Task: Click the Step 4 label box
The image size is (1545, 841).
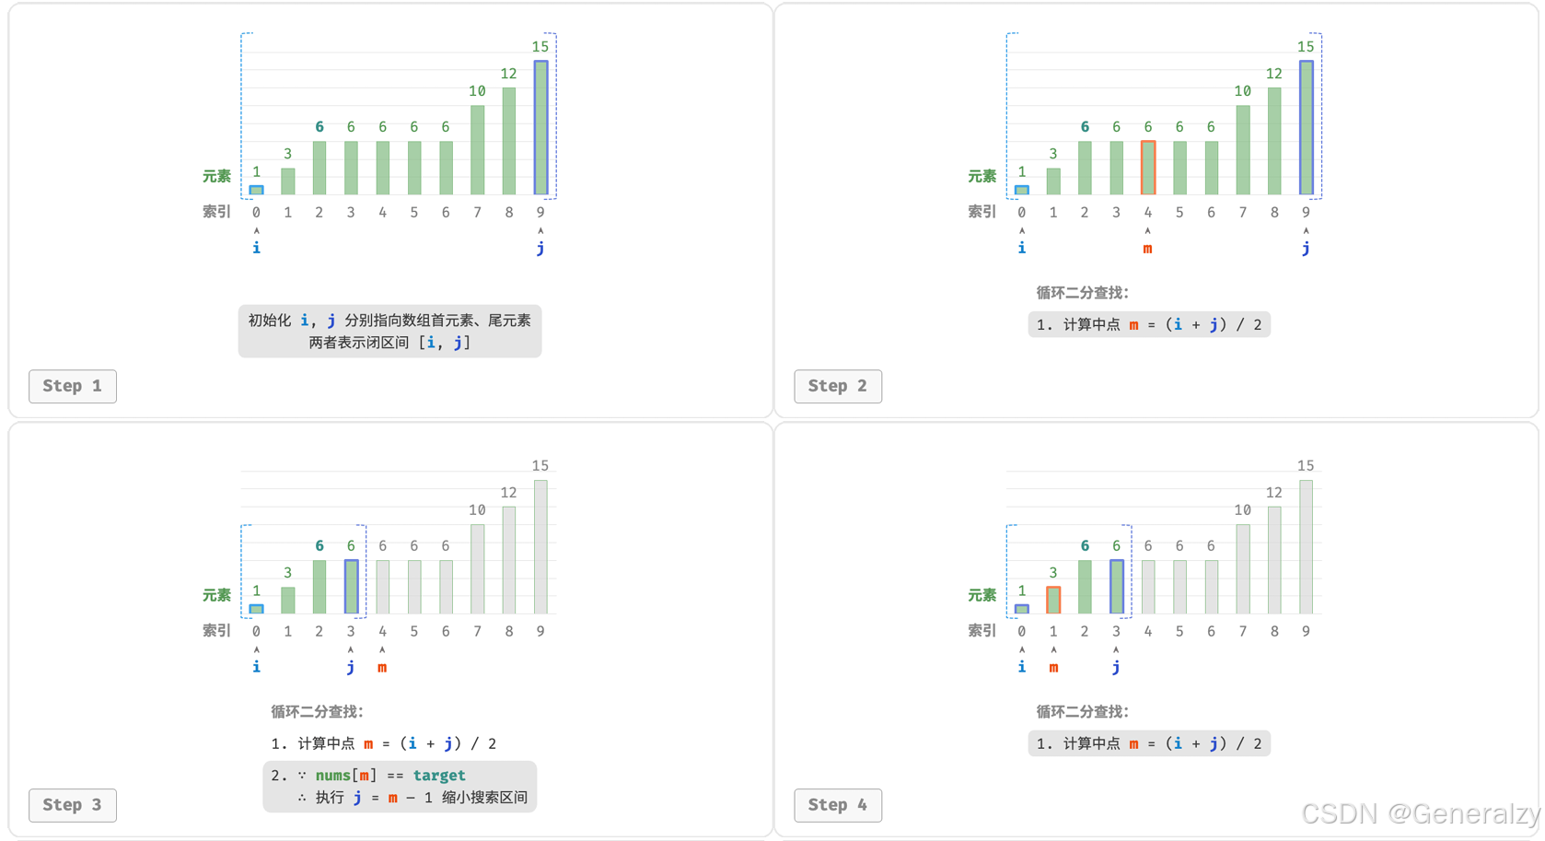Action: [838, 805]
